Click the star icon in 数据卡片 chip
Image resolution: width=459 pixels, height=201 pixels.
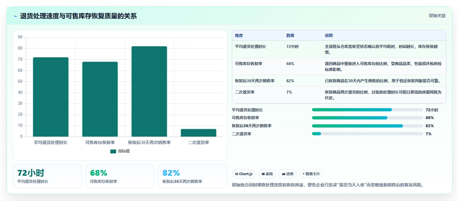[x=304, y=174]
